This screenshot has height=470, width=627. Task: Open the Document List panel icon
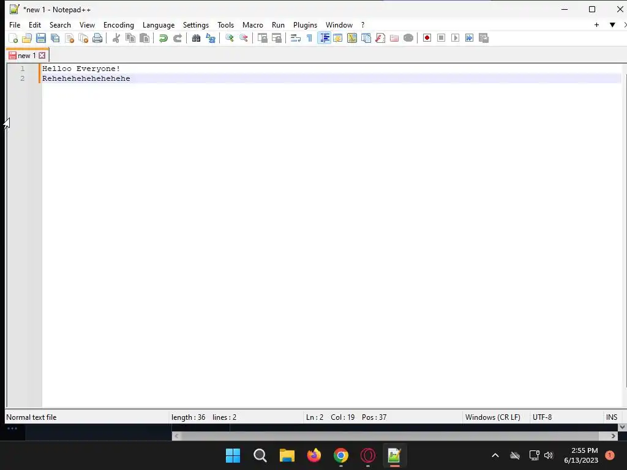pos(366,38)
